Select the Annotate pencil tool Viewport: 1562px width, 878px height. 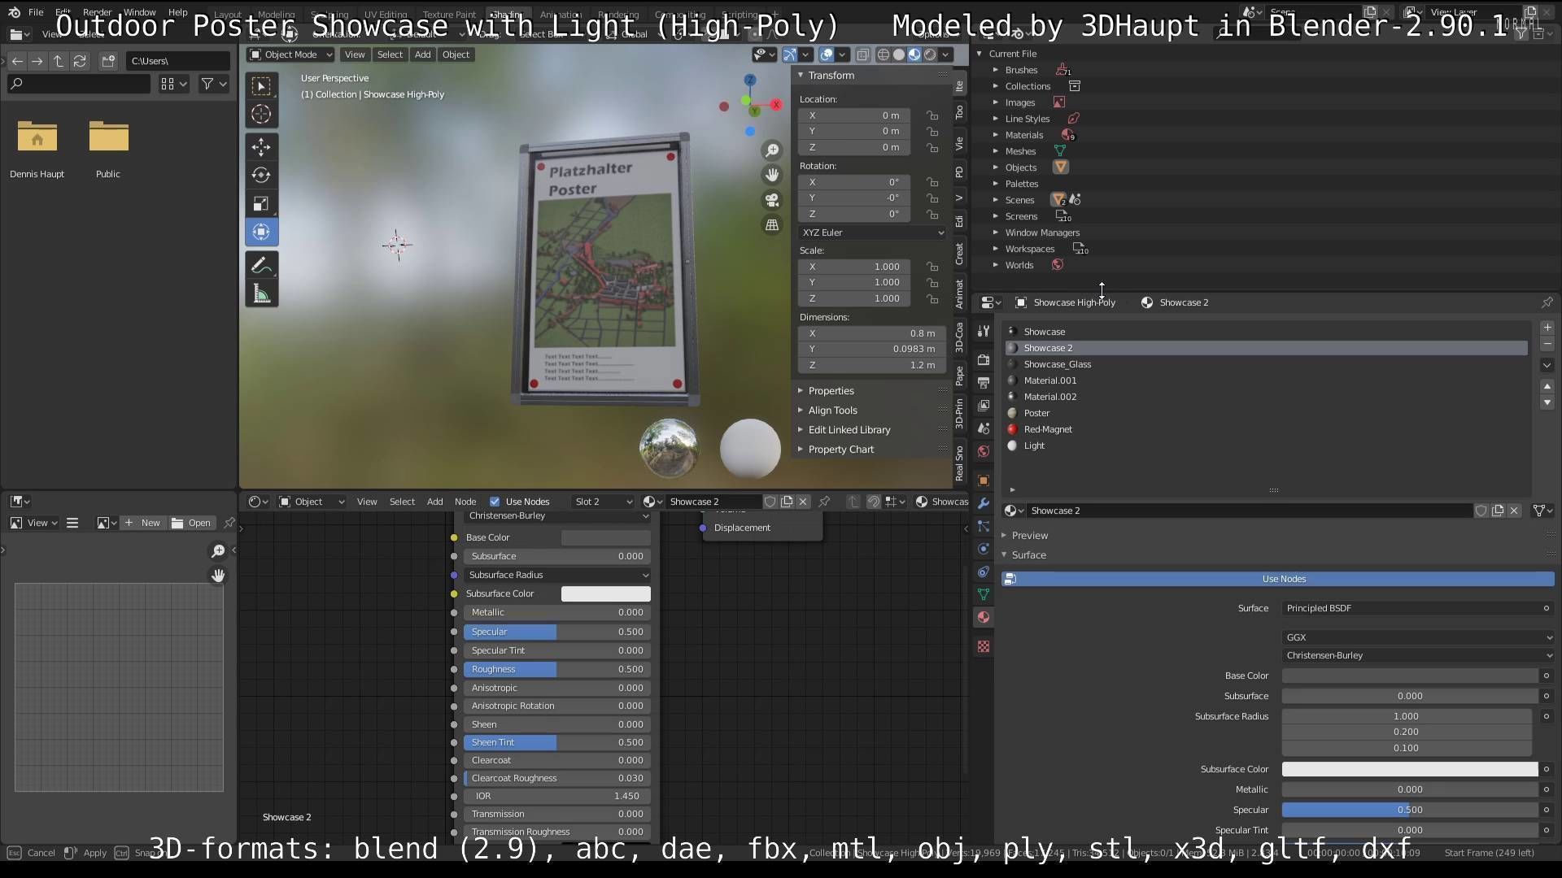point(261,265)
